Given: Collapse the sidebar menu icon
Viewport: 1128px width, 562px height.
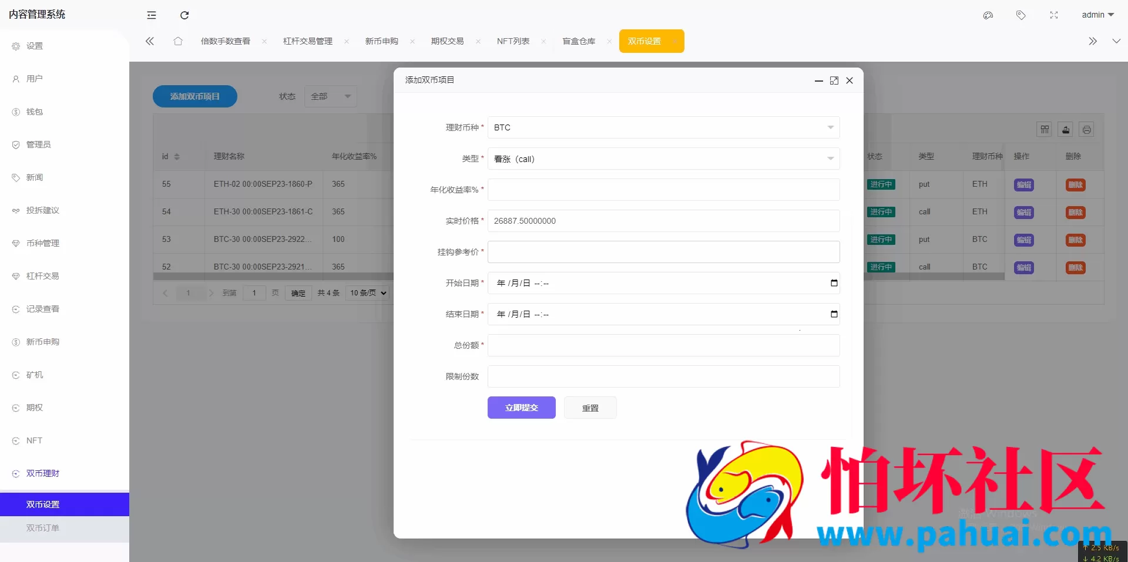Looking at the screenshot, I should (x=152, y=15).
